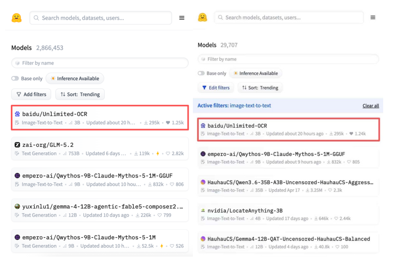
Task: Click baidu paw avatar icon in right panel
Action: point(203,126)
